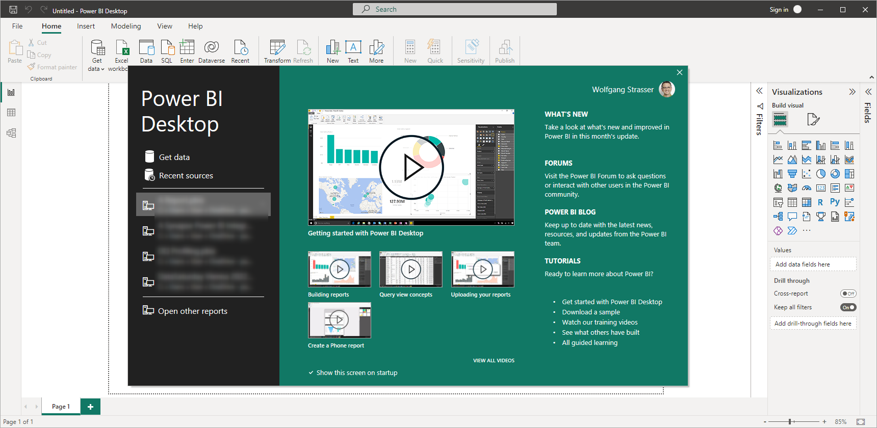
Task: Open the Insert ribbon tab
Action: (86, 26)
